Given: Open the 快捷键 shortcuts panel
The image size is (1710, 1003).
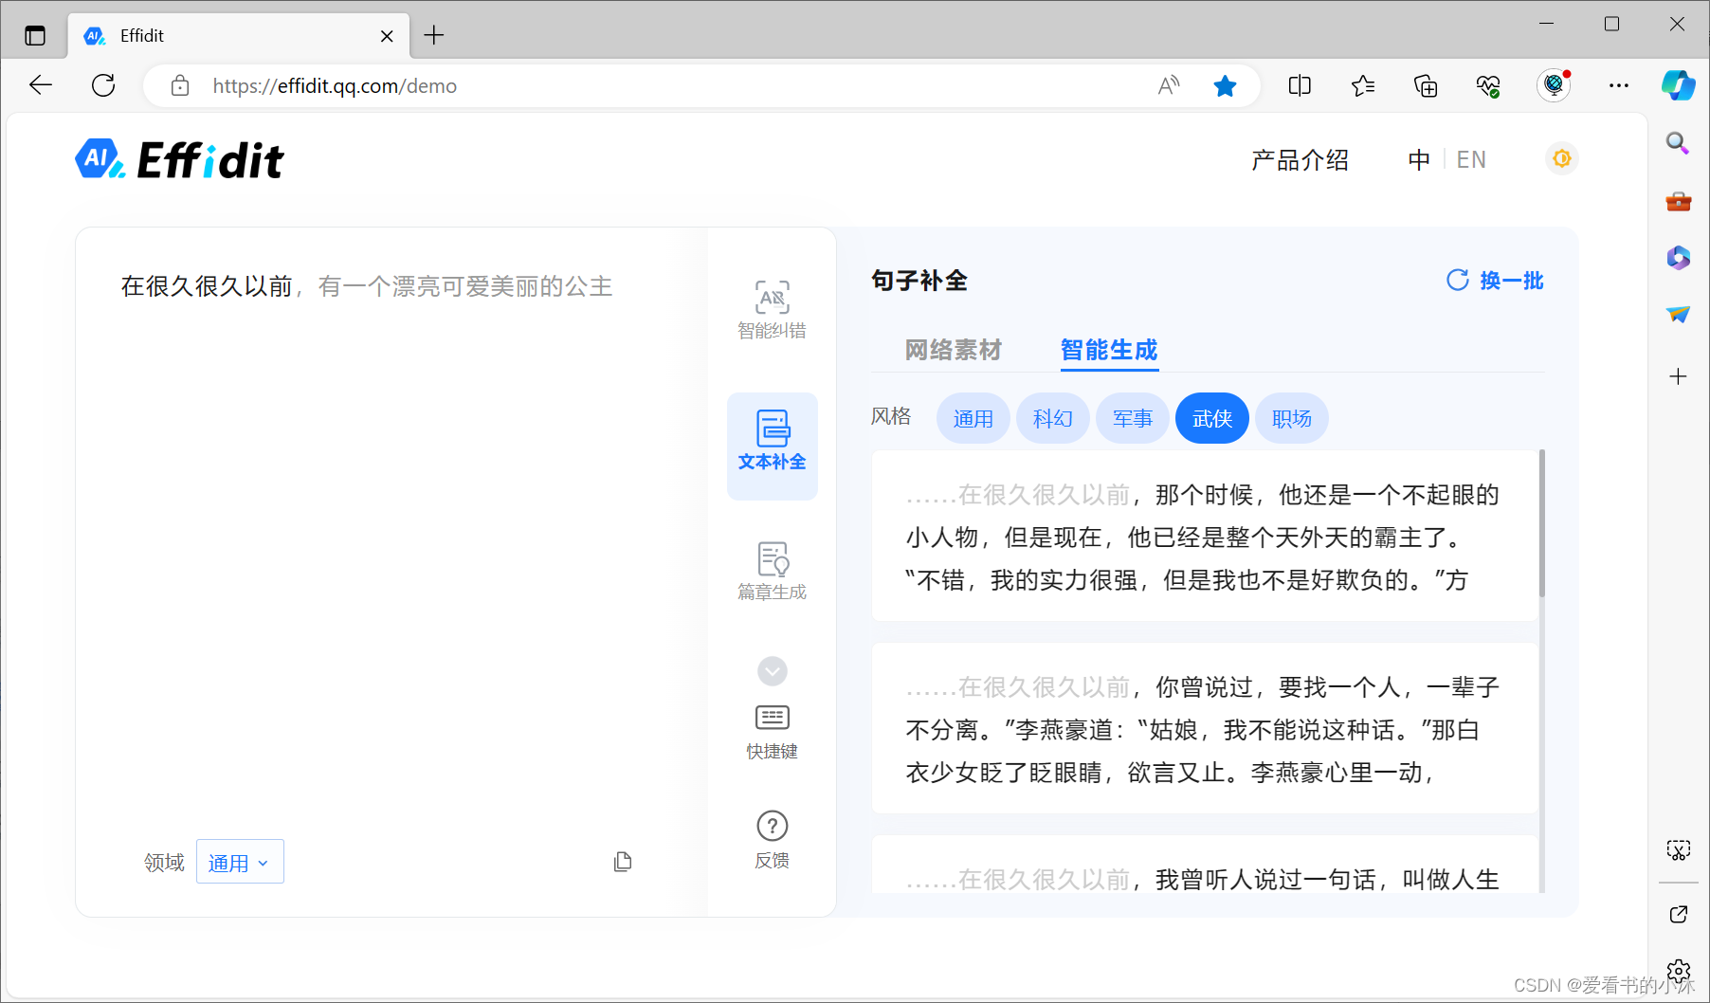Looking at the screenshot, I should click(772, 732).
